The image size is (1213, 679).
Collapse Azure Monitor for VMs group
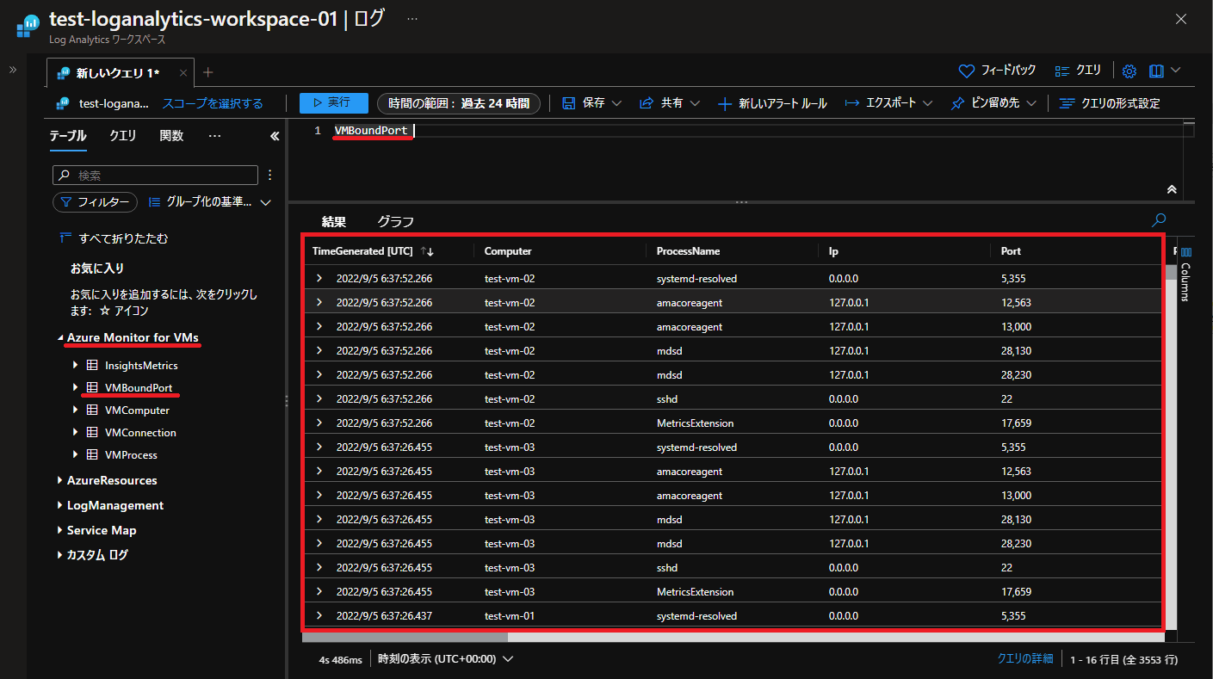pos(60,338)
